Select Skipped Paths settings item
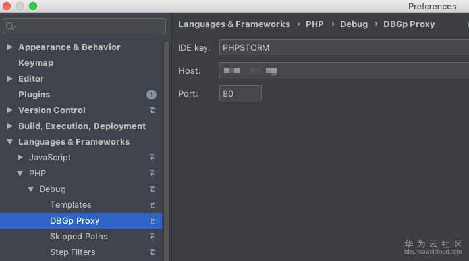 (x=79, y=237)
